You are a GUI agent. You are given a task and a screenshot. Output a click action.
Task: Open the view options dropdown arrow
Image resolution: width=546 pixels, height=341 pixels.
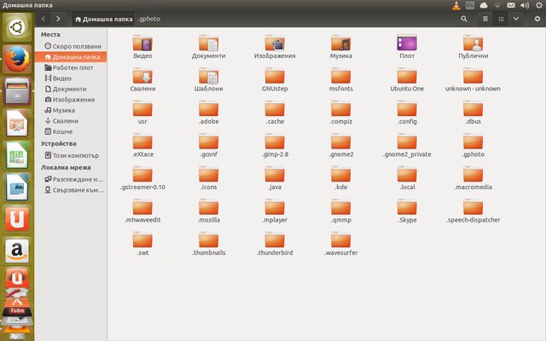pos(516,18)
